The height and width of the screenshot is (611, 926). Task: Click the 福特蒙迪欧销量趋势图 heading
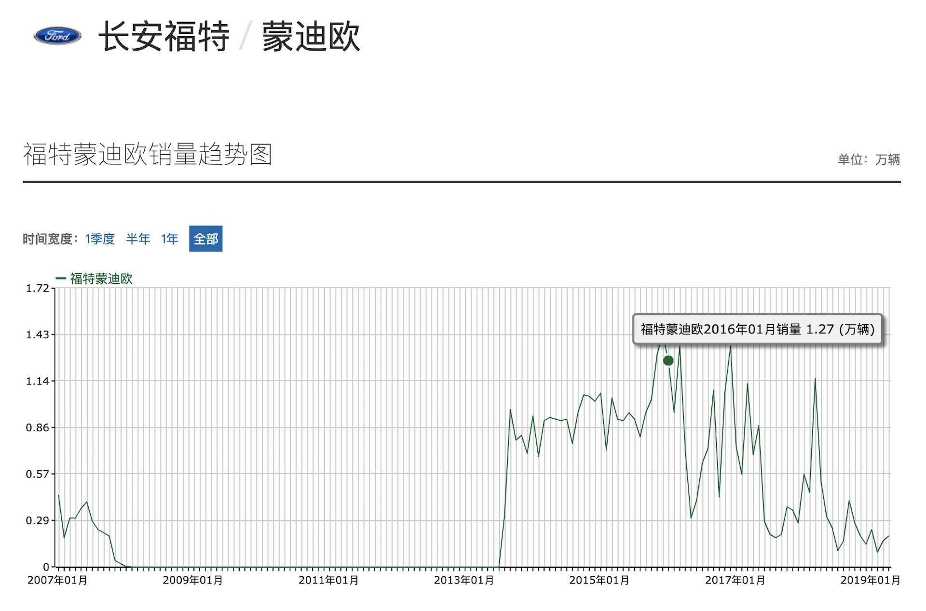point(148,154)
